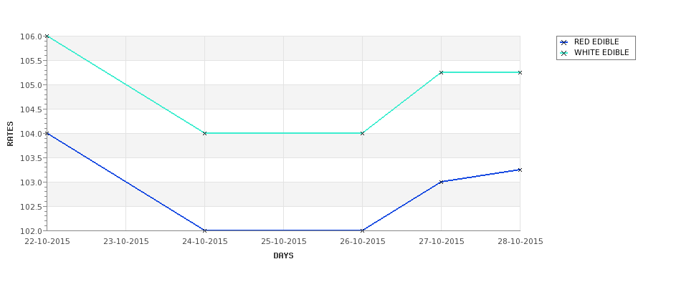Click the DAYS axis title
Screen dimensions: 699x307
pos(283,256)
